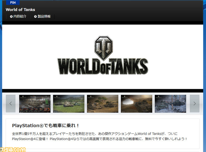Click the heading PlayStation®でも戦車に乗れ！
206x152 pixels.
[x=45, y=126]
